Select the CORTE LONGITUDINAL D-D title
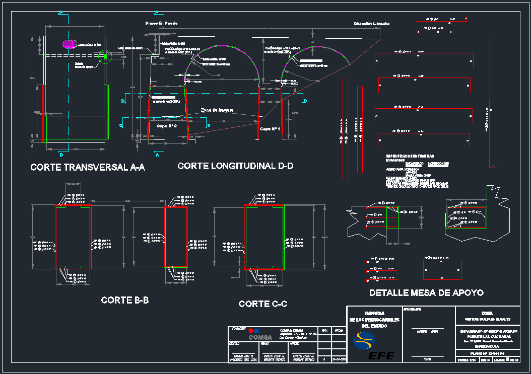531x374 pixels. coord(235,166)
